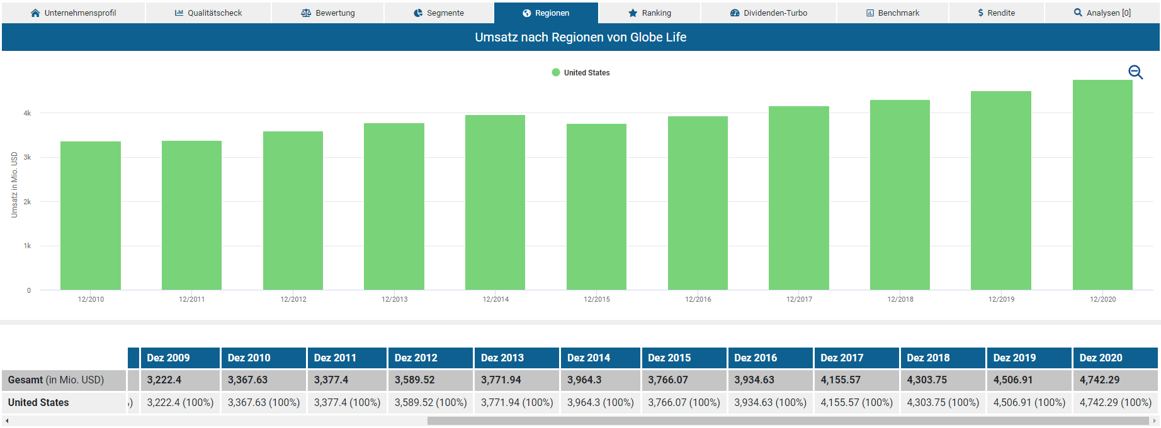The width and height of the screenshot is (1161, 428).
Task: Click the balance scale icon for Bewertung
Action: (x=306, y=13)
